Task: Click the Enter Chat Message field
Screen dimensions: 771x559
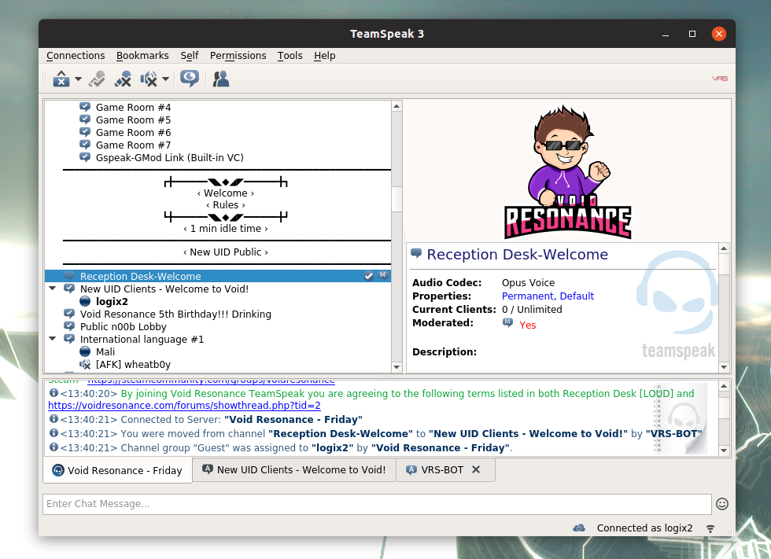Action: (377, 504)
